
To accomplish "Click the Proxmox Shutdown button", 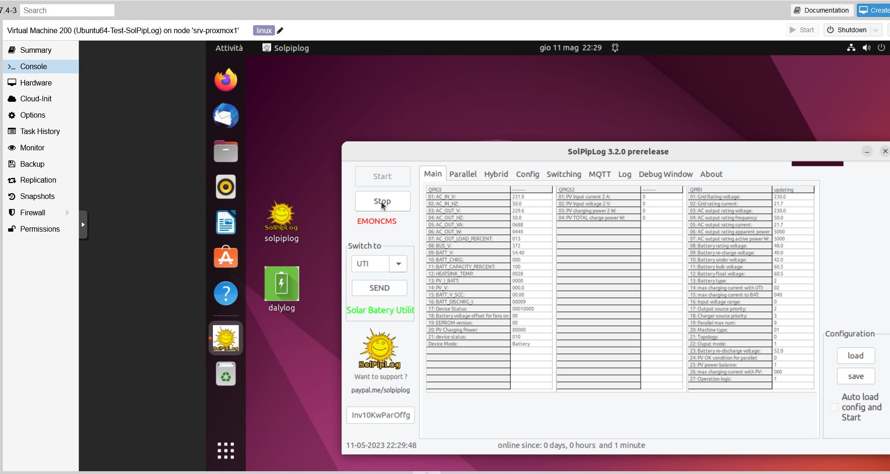I will coord(848,30).
